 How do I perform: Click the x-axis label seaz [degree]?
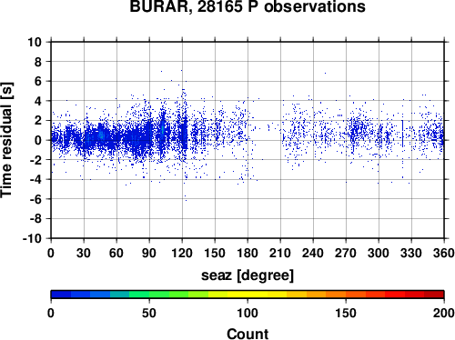pos(248,275)
